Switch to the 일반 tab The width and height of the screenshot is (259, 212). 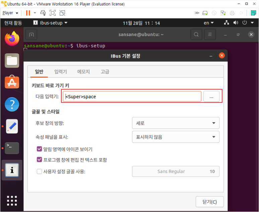pyautogui.click(x=39, y=72)
